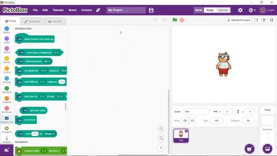Click the Login button
Image resolution: width=277 pixels, height=156 pixels.
pos(267,10)
